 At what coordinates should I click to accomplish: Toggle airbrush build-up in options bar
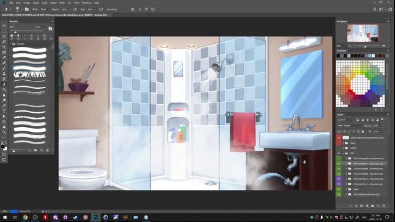coord(101,10)
